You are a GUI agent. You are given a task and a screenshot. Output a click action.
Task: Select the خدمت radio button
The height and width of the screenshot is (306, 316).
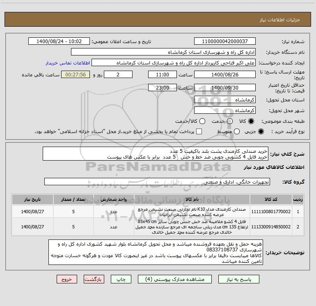click(x=230, y=121)
